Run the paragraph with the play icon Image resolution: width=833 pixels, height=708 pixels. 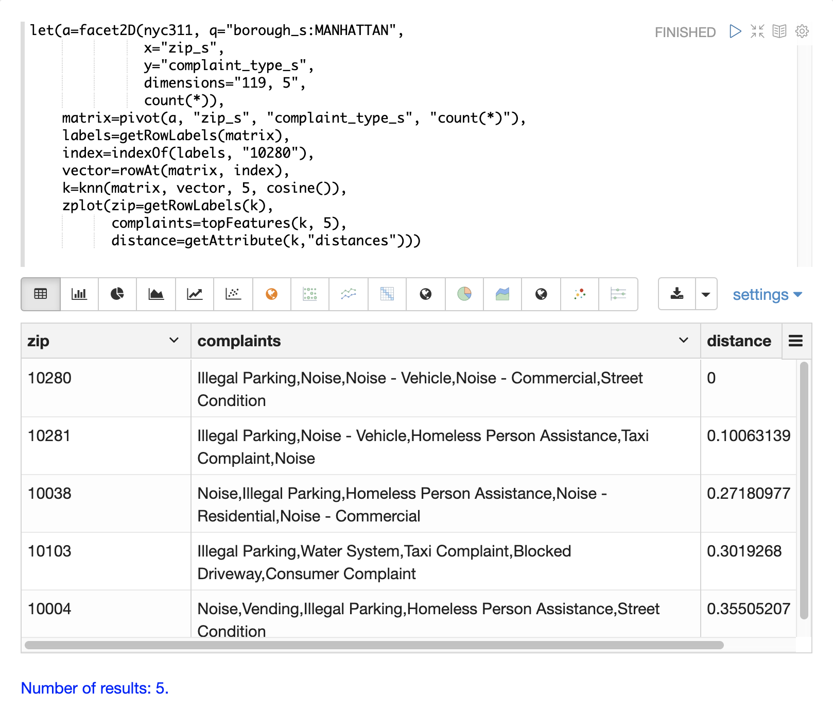(x=735, y=31)
